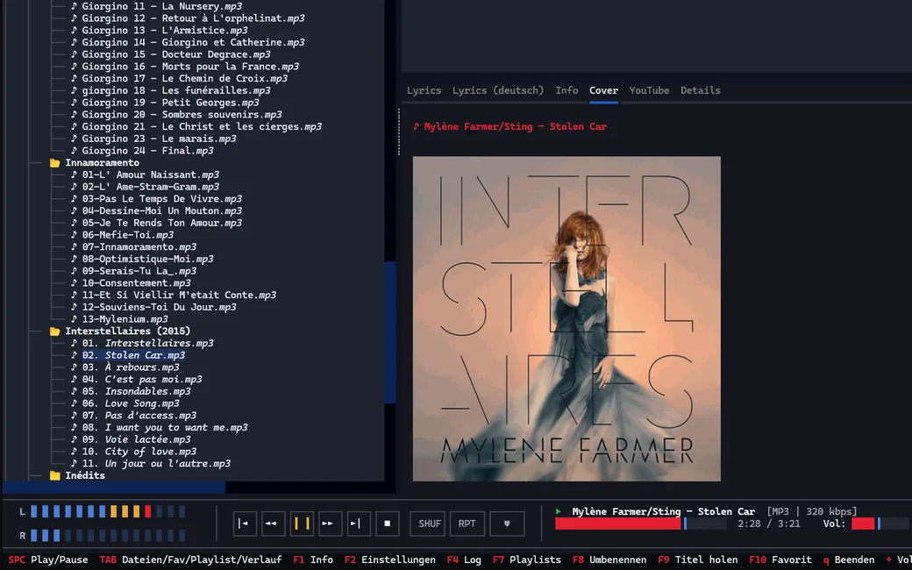
Task: Click F1 Info in the shortcut bar
Action: [313, 560]
